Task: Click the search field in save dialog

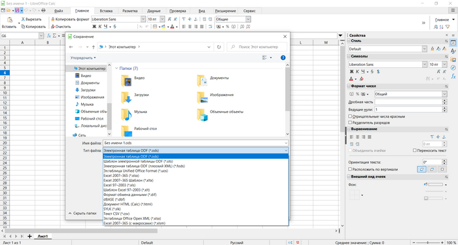Action: 257,46
